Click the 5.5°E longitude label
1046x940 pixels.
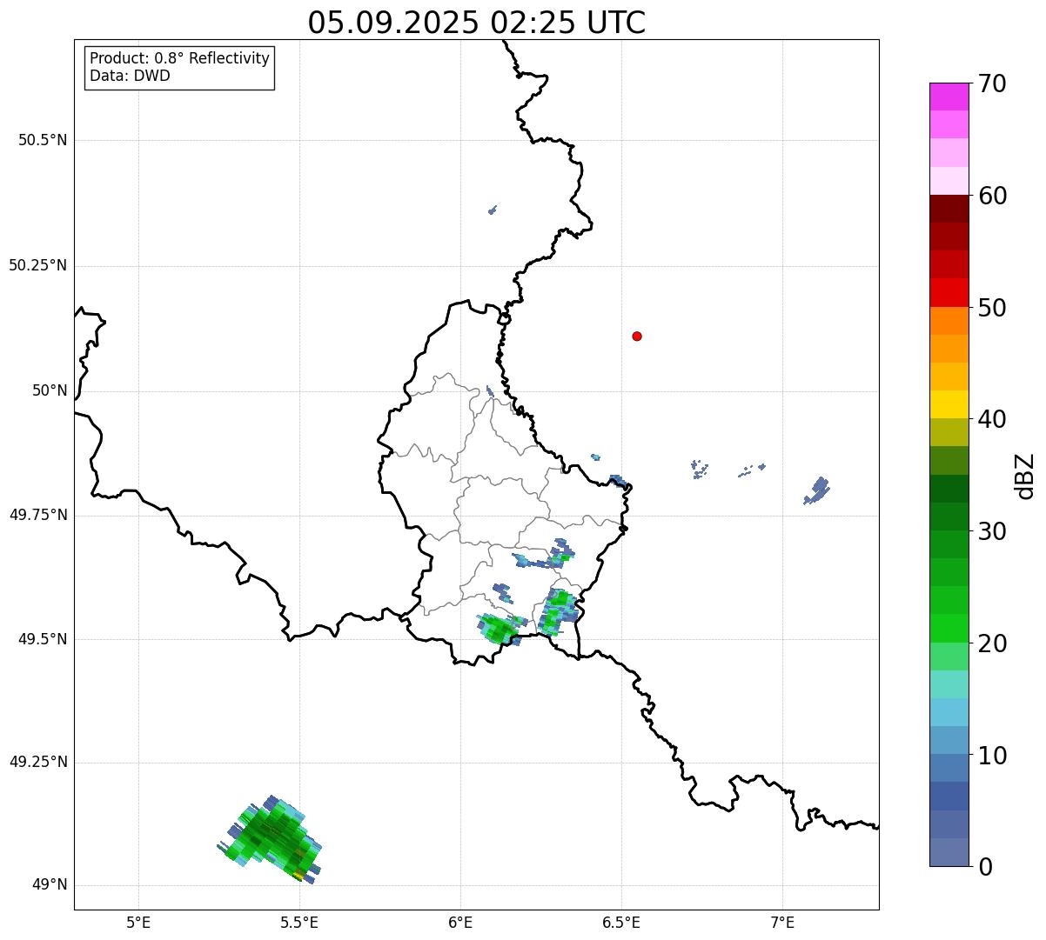pos(299,922)
